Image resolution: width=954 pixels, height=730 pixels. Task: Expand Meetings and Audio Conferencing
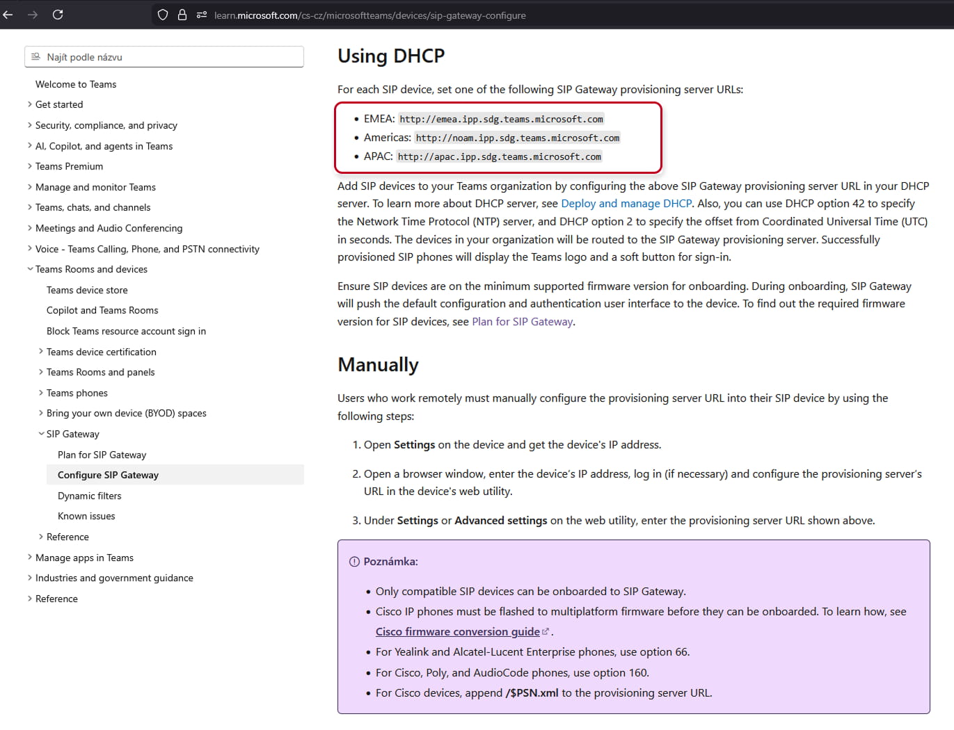[109, 228]
